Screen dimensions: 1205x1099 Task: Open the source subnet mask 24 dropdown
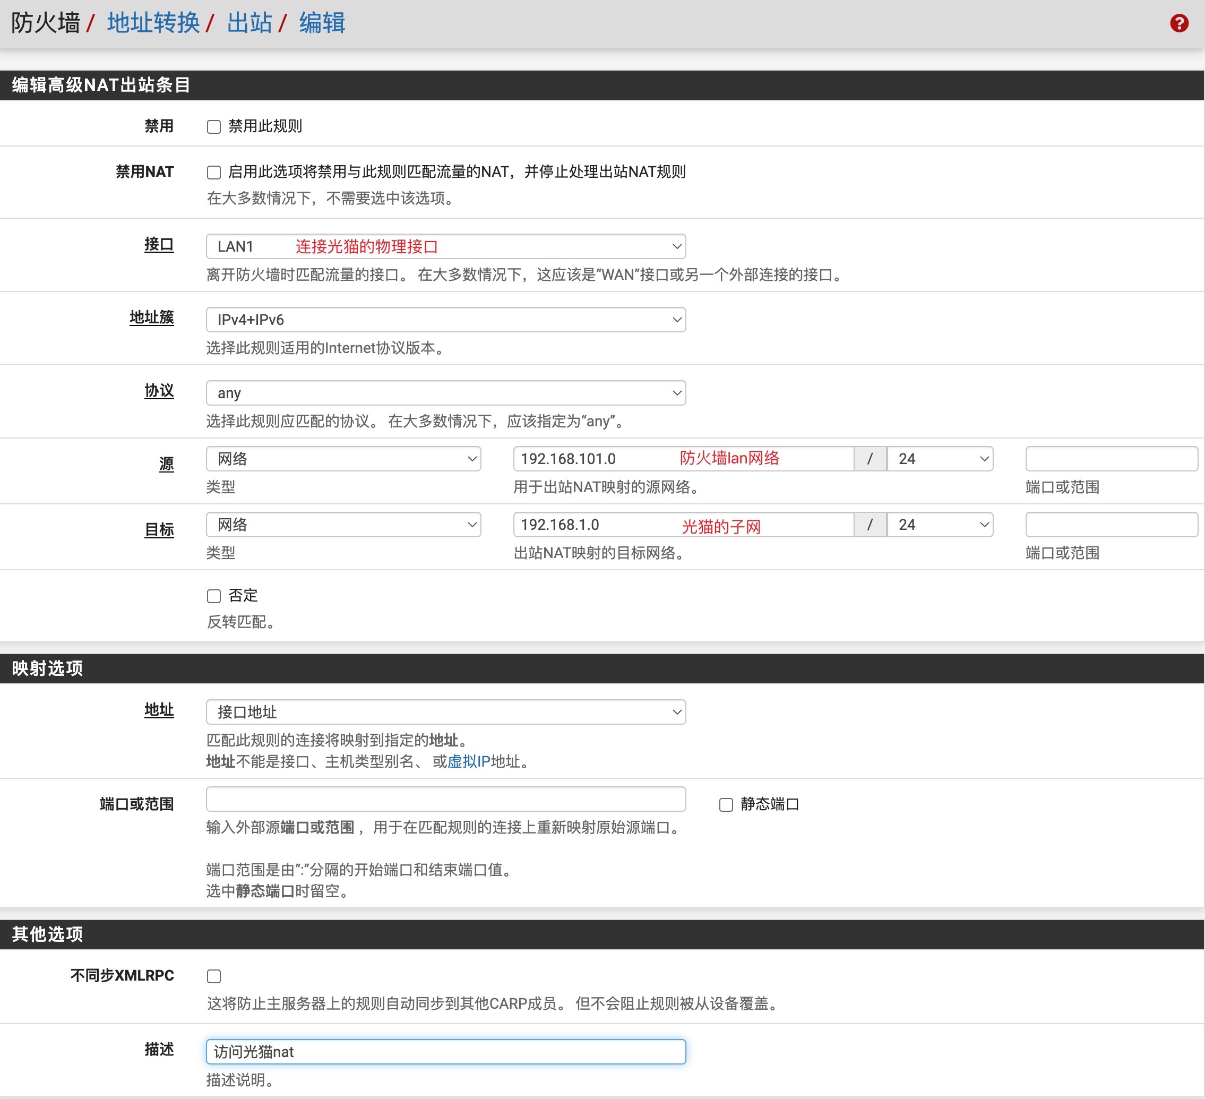(940, 459)
